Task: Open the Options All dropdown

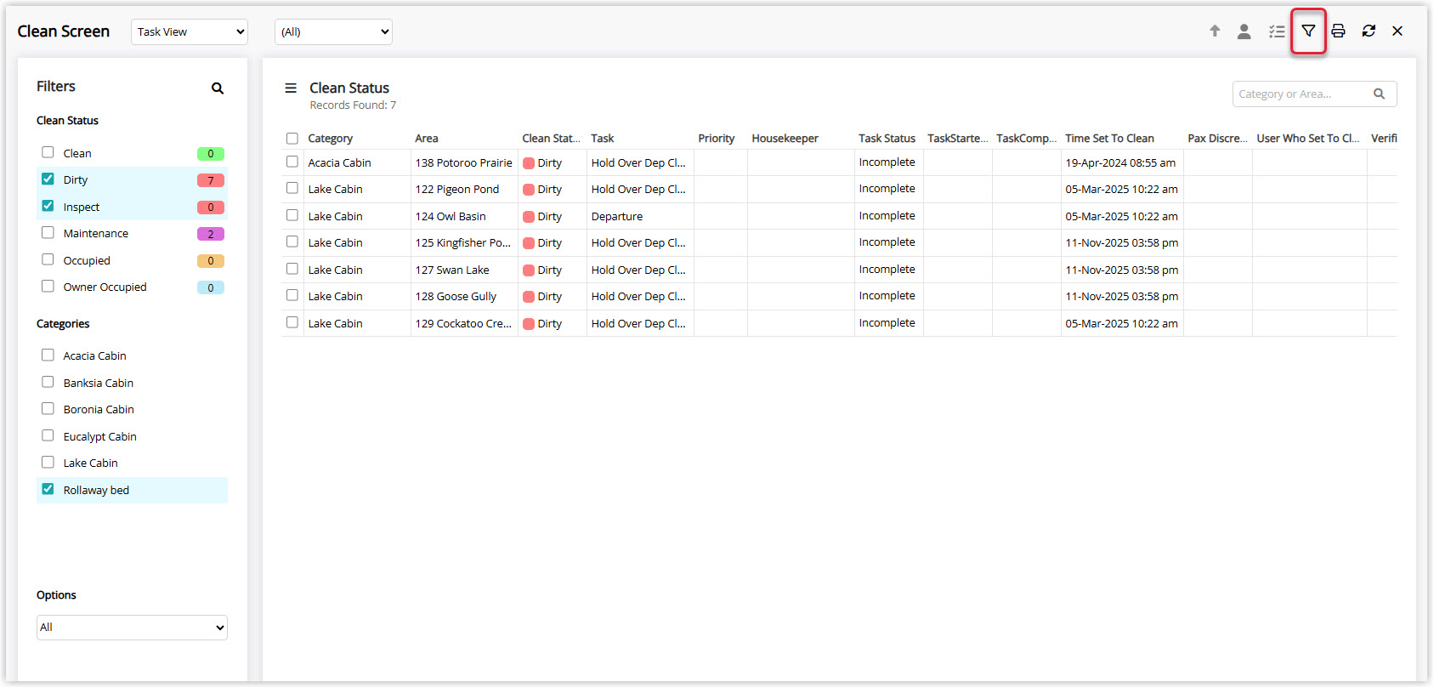Action: (132, 628)
